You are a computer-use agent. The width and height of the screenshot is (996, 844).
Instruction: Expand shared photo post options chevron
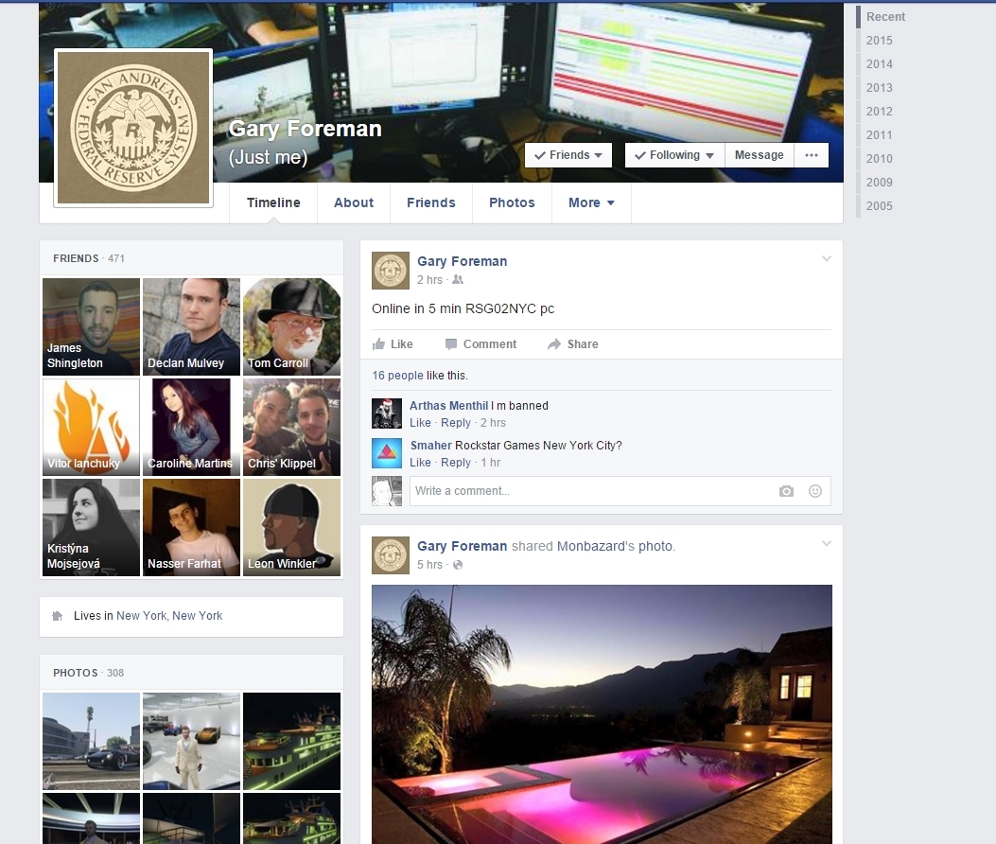[827, 543]
